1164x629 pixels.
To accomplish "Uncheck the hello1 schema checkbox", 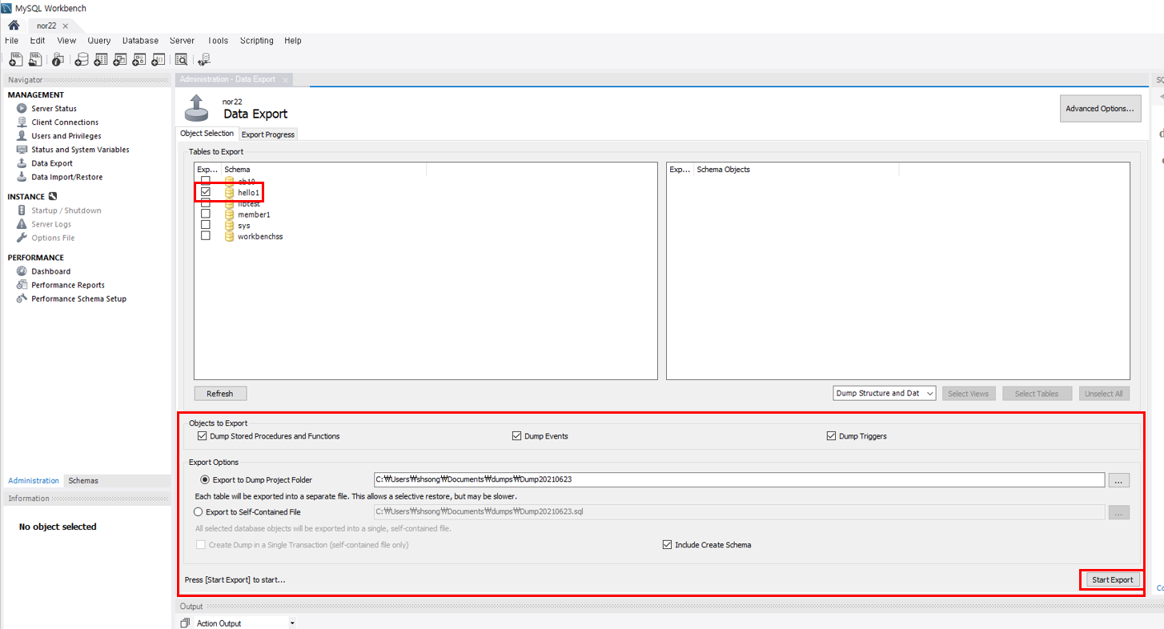I will pyautogui.click(x=206, y=192).
